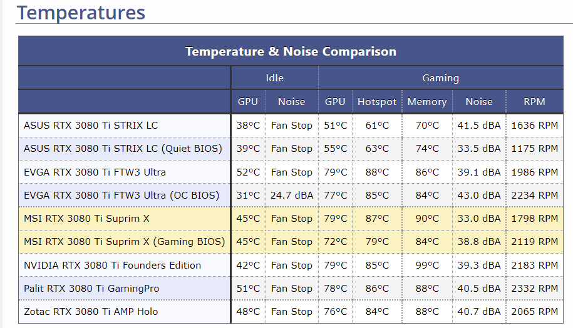Click NVIDIA RTX 3080 Ti Founders Edition label
573x328 pixels.
coord(112,266)
